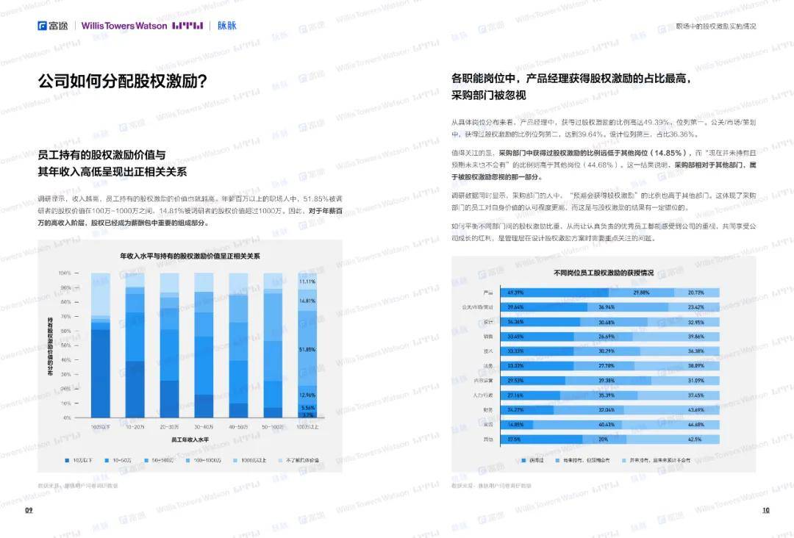Click the 40.43% value in 采购 row
Image resolution: width=794 pixels, height=538 pixels.
(607, 425)
